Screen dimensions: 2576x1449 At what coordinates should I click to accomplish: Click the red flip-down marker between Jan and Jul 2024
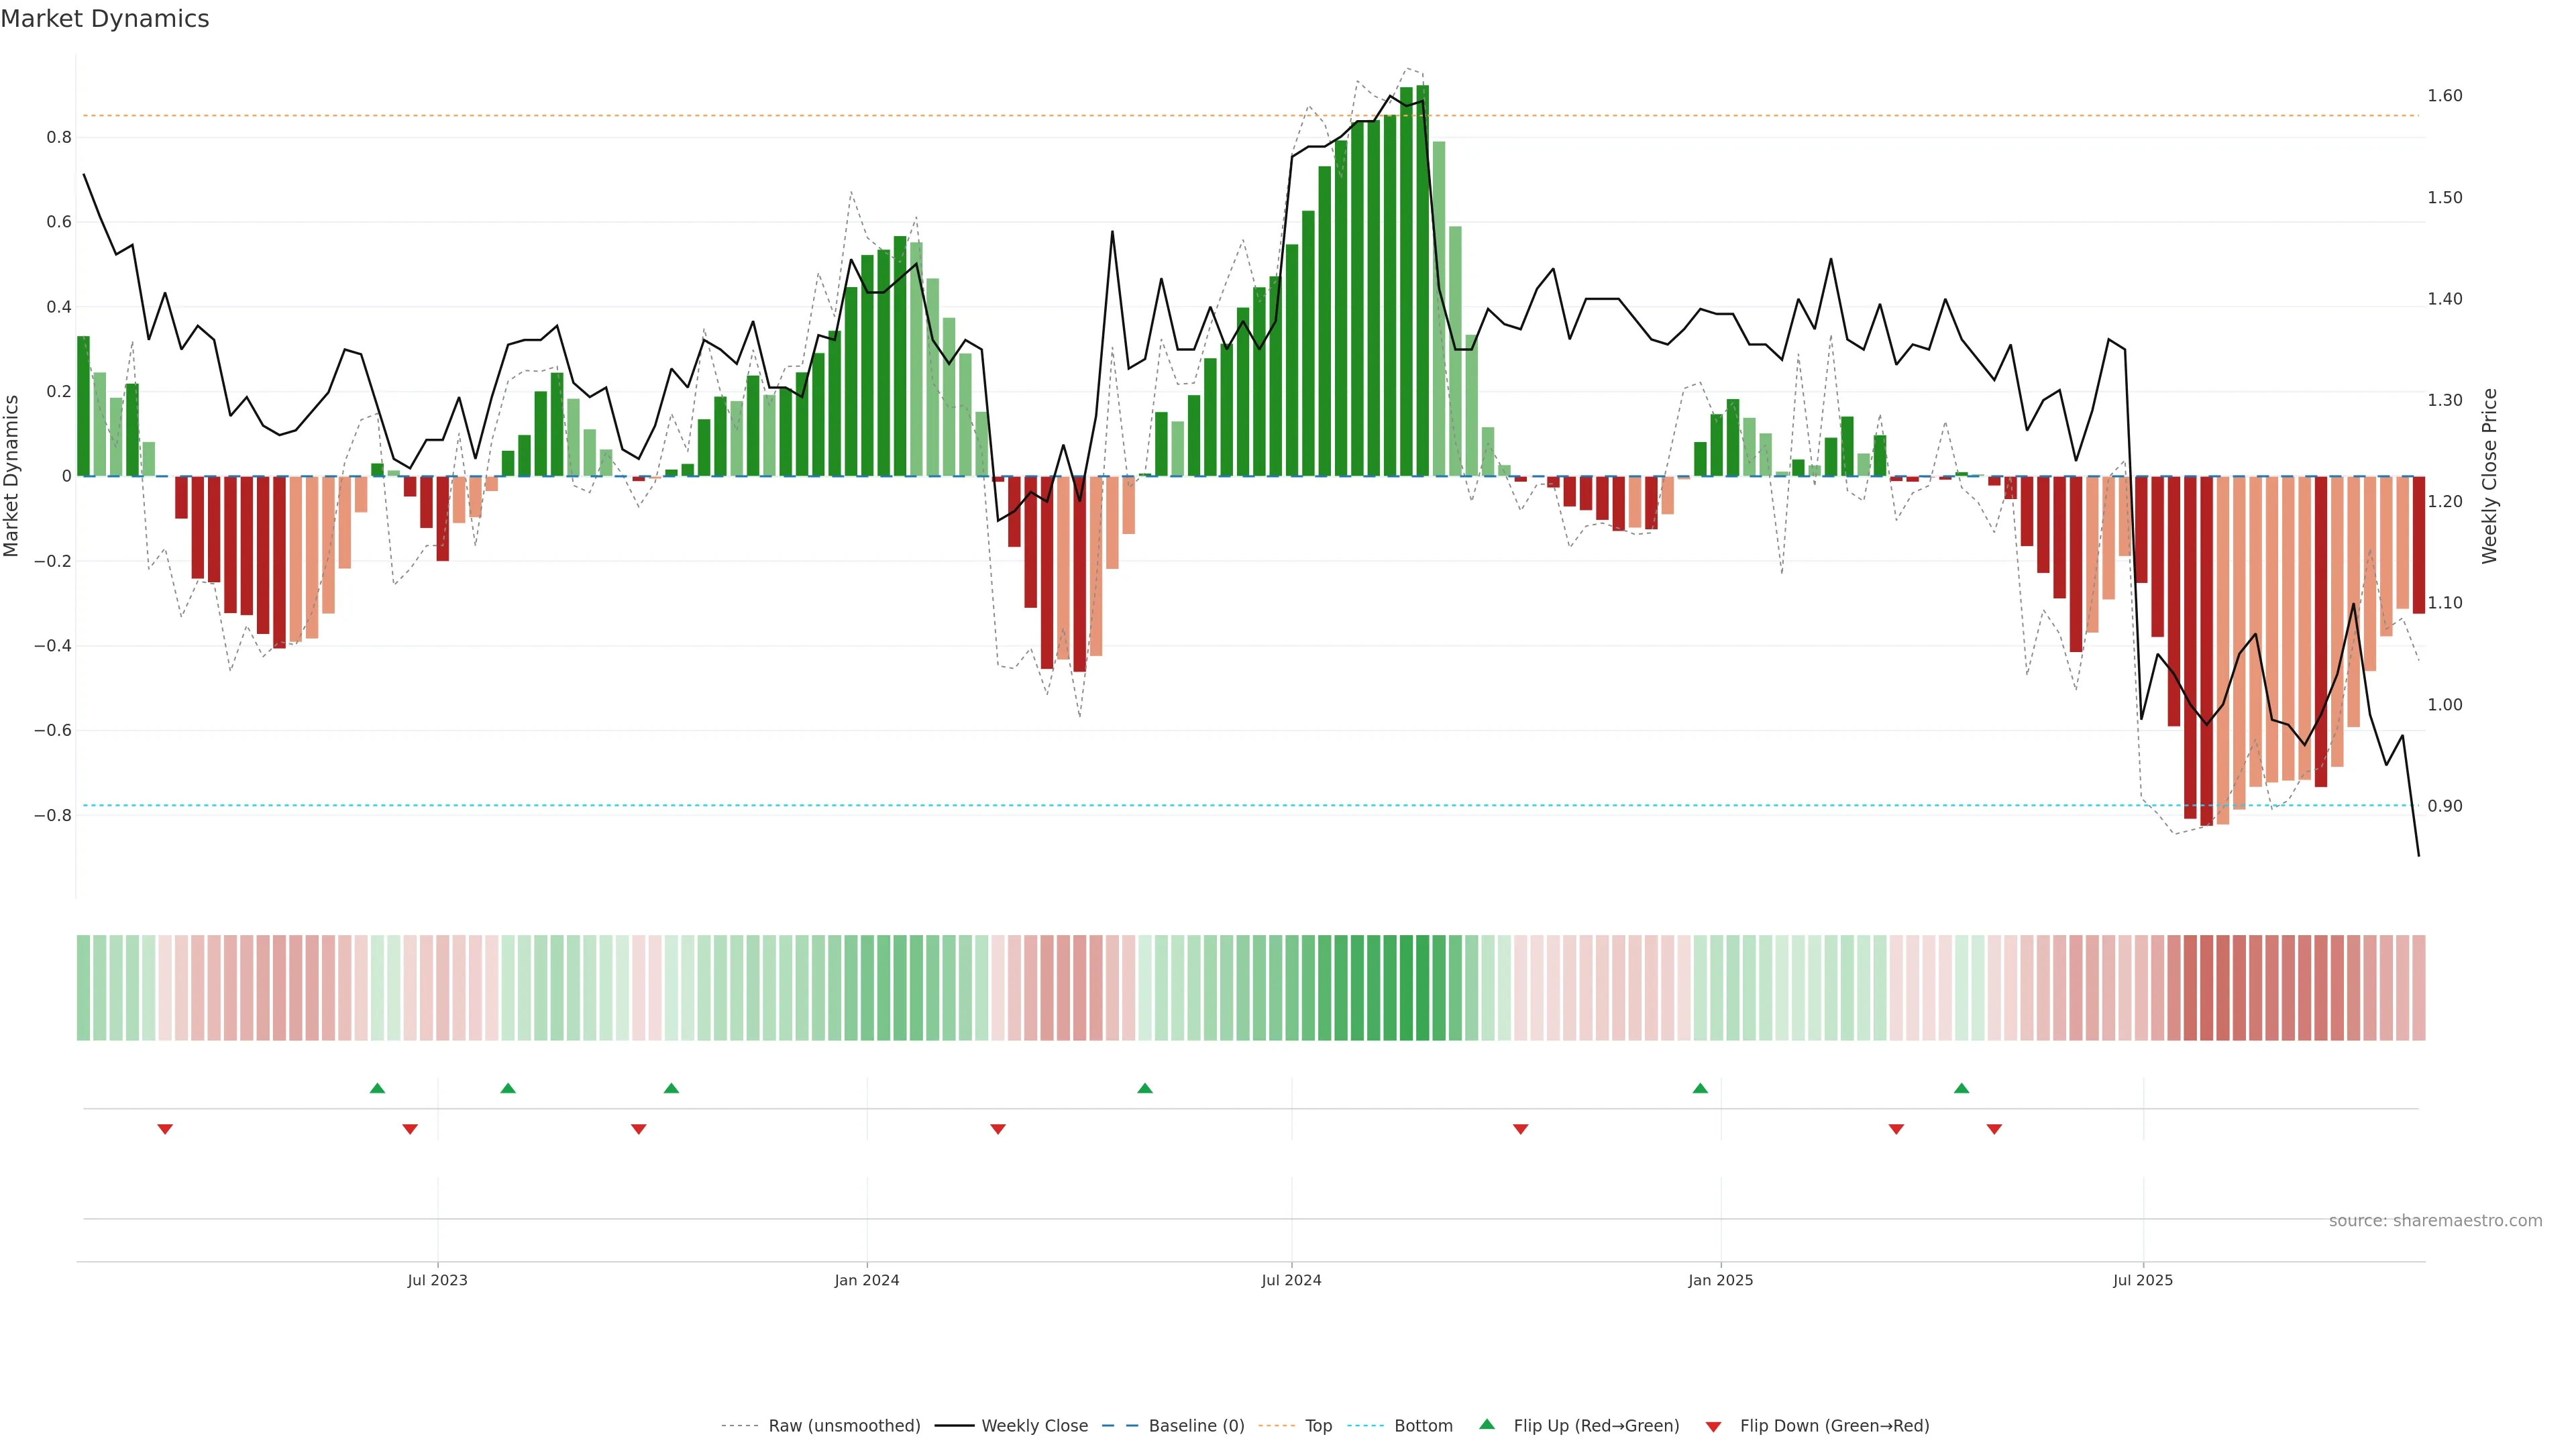[x=998, y=1129]
